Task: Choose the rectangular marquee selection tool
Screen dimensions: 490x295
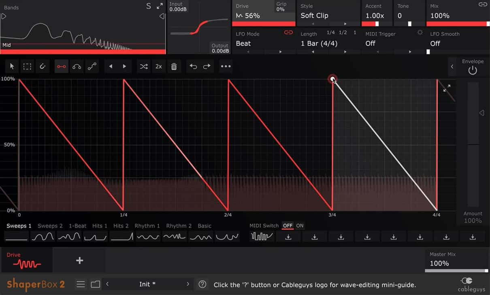Action: tap(27, 66)
